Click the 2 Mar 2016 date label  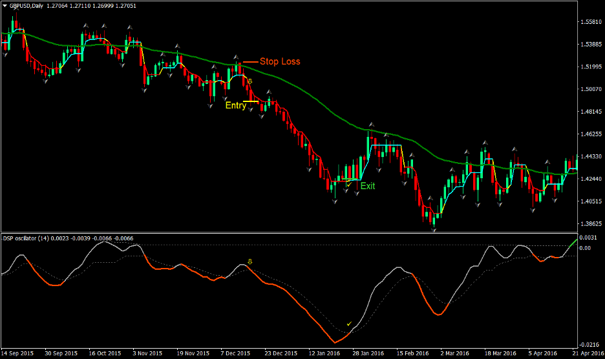(455, 353)
